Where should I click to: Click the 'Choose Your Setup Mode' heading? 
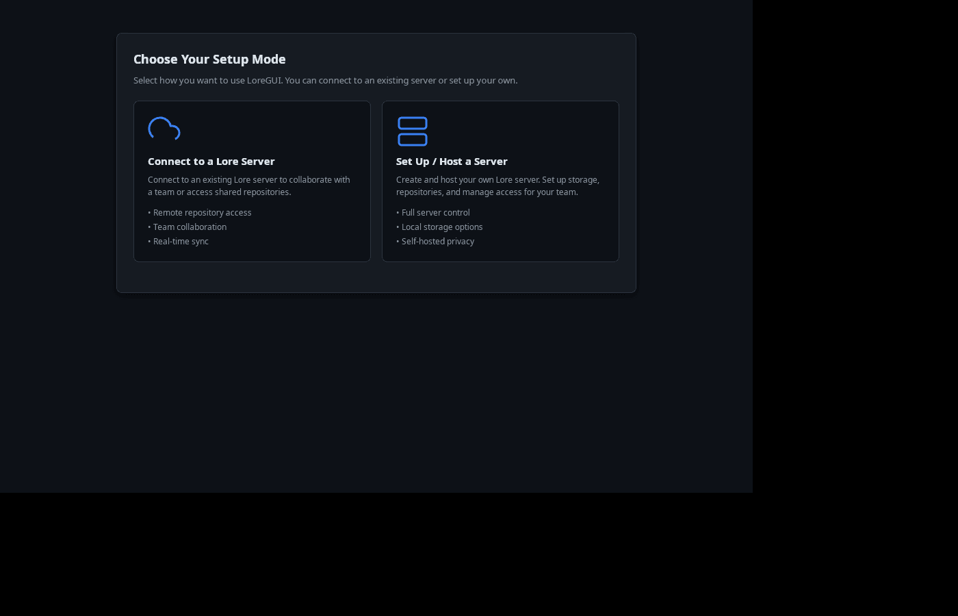(209, 60)
